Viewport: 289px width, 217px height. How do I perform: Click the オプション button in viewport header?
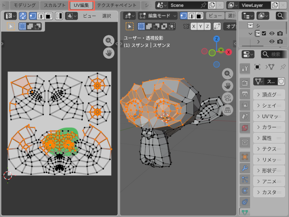(230, 26)
